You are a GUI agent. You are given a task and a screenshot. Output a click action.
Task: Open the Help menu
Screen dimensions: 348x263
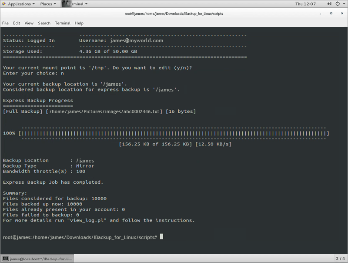click(79, 23)
